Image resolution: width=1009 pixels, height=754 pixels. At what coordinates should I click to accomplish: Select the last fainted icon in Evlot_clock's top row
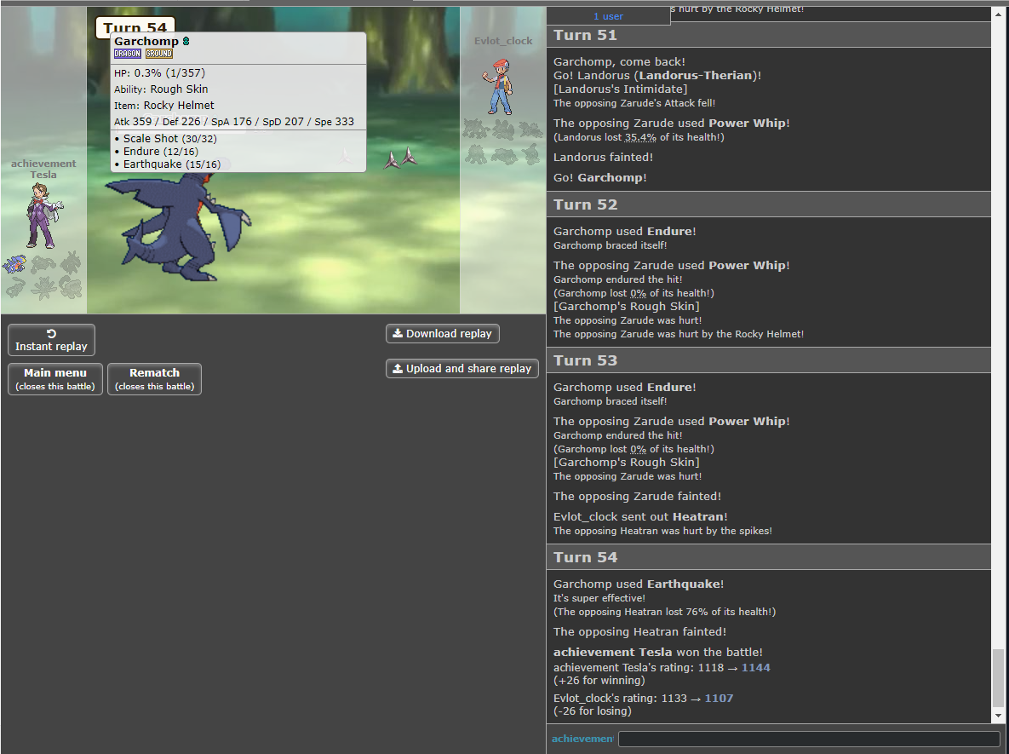pos(530,130)
